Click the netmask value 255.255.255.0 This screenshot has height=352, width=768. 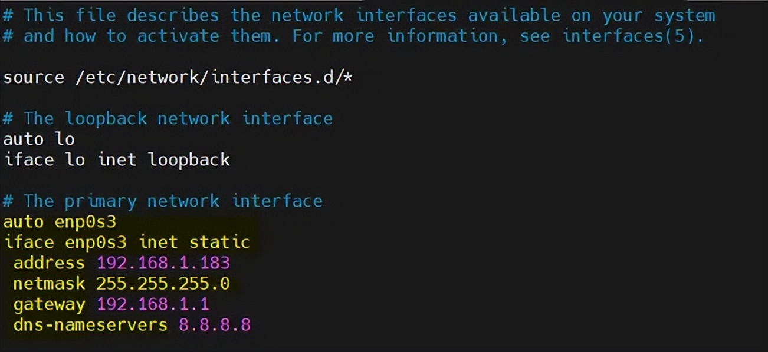coord(163,284)
